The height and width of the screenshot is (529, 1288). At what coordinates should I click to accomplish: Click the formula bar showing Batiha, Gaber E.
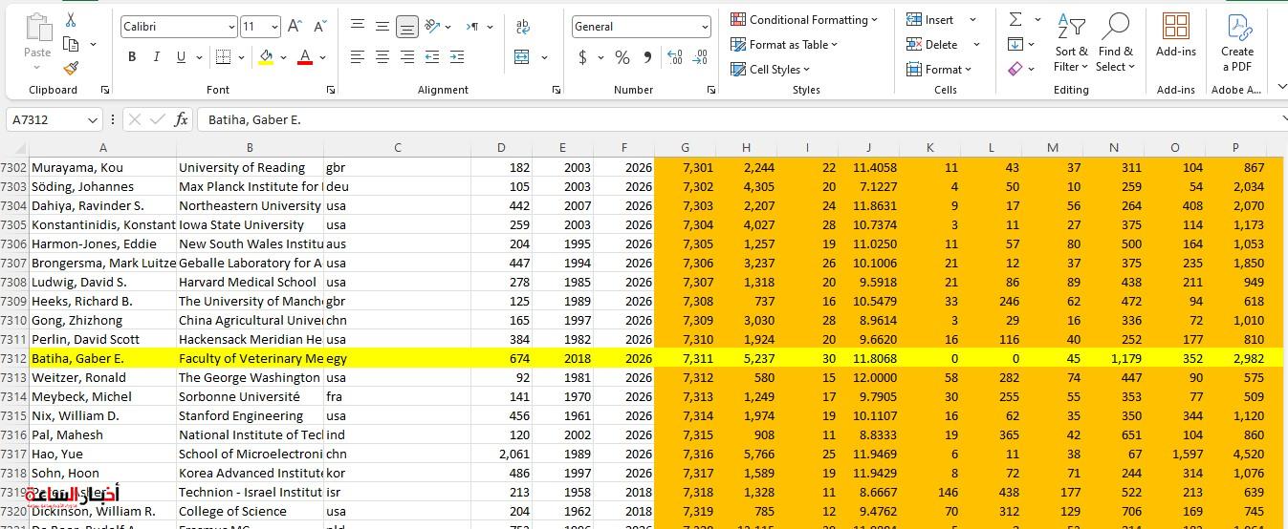[x=736, y=119]
